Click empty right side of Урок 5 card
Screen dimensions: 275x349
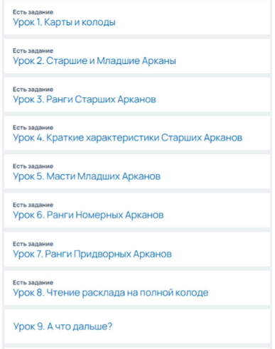pyautogui.click(x=215, y=172)
